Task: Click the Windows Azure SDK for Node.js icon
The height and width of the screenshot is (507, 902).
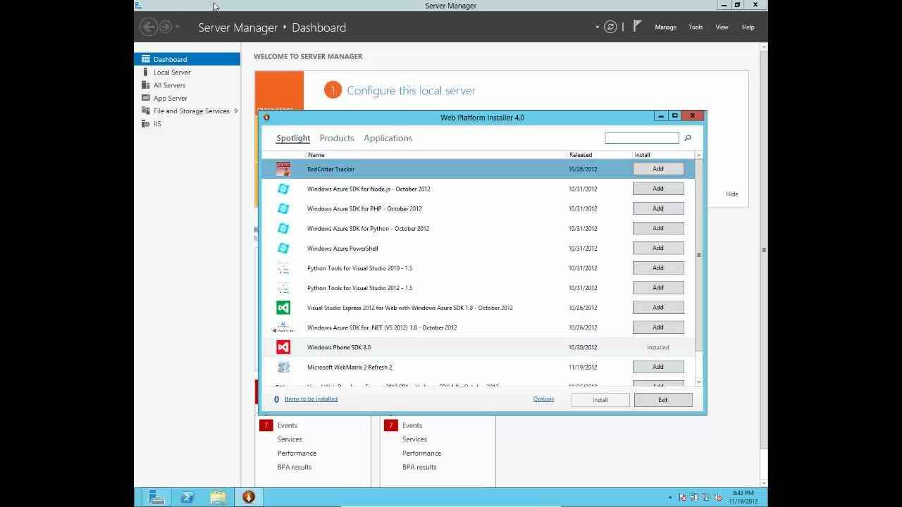Action: tap(283, 189)
